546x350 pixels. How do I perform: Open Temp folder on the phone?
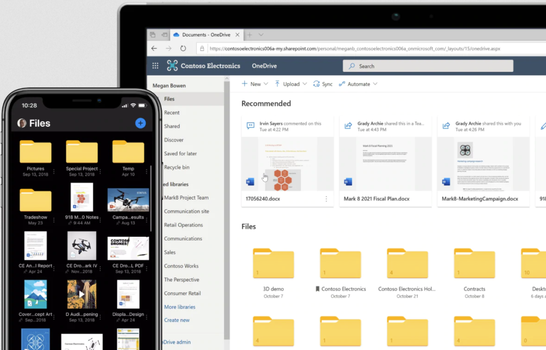point(128,152)
